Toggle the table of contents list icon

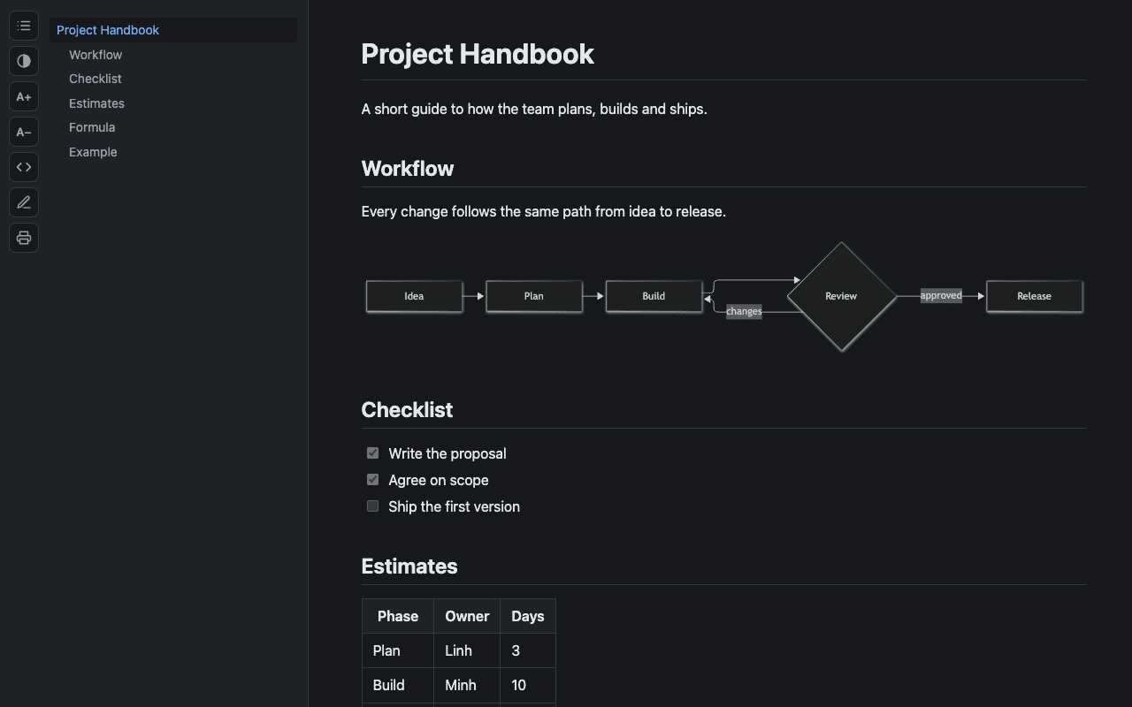coord(24,26)
